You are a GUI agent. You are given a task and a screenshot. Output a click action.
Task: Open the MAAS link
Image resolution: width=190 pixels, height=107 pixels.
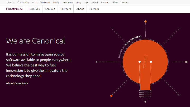pos(95,2)
